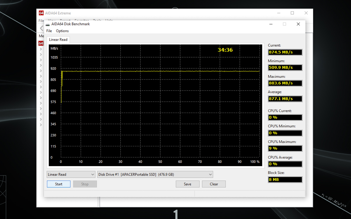Screen dimensions: 351x219
Task: Click the Block Size value 8 MB
Action: coord(285,180)
